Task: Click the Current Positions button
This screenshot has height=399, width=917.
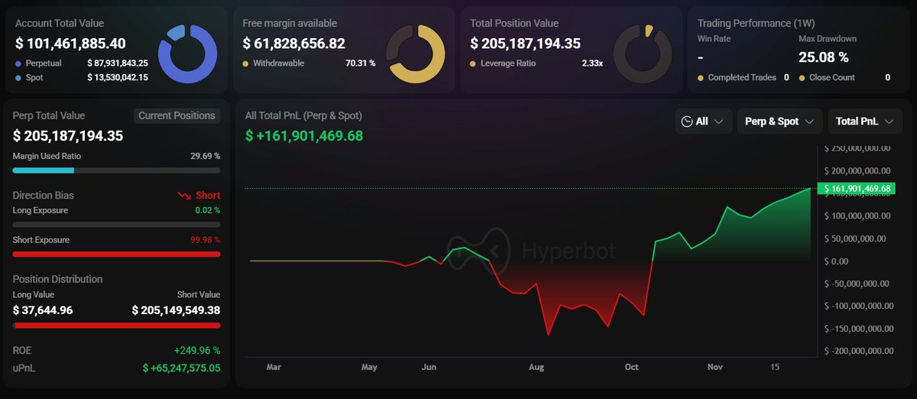Action: pos(177,115)
